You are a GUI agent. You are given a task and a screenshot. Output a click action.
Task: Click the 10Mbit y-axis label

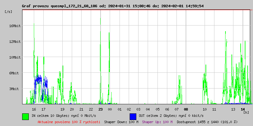tap(15, 57)
